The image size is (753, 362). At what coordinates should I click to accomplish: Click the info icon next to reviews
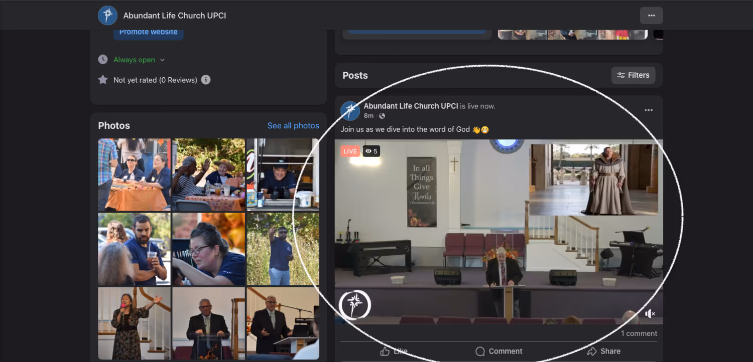point(206,79)
